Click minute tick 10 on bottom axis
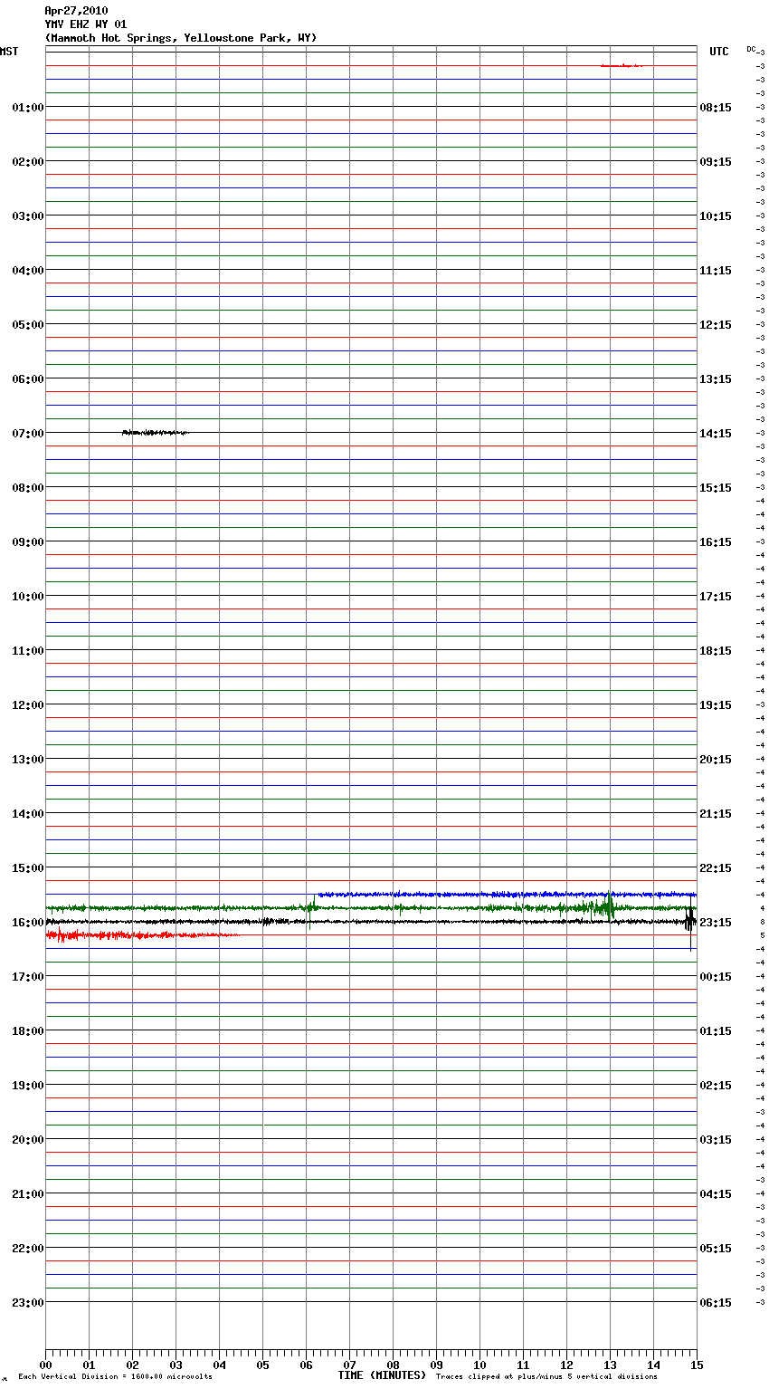769x1389 pixels. tap(479, 1365)
